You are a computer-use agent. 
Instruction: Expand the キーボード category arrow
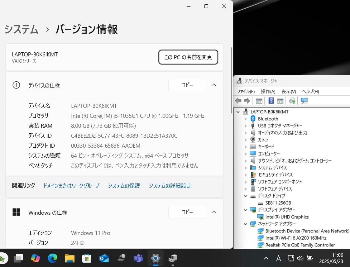(x=246, y=147)
